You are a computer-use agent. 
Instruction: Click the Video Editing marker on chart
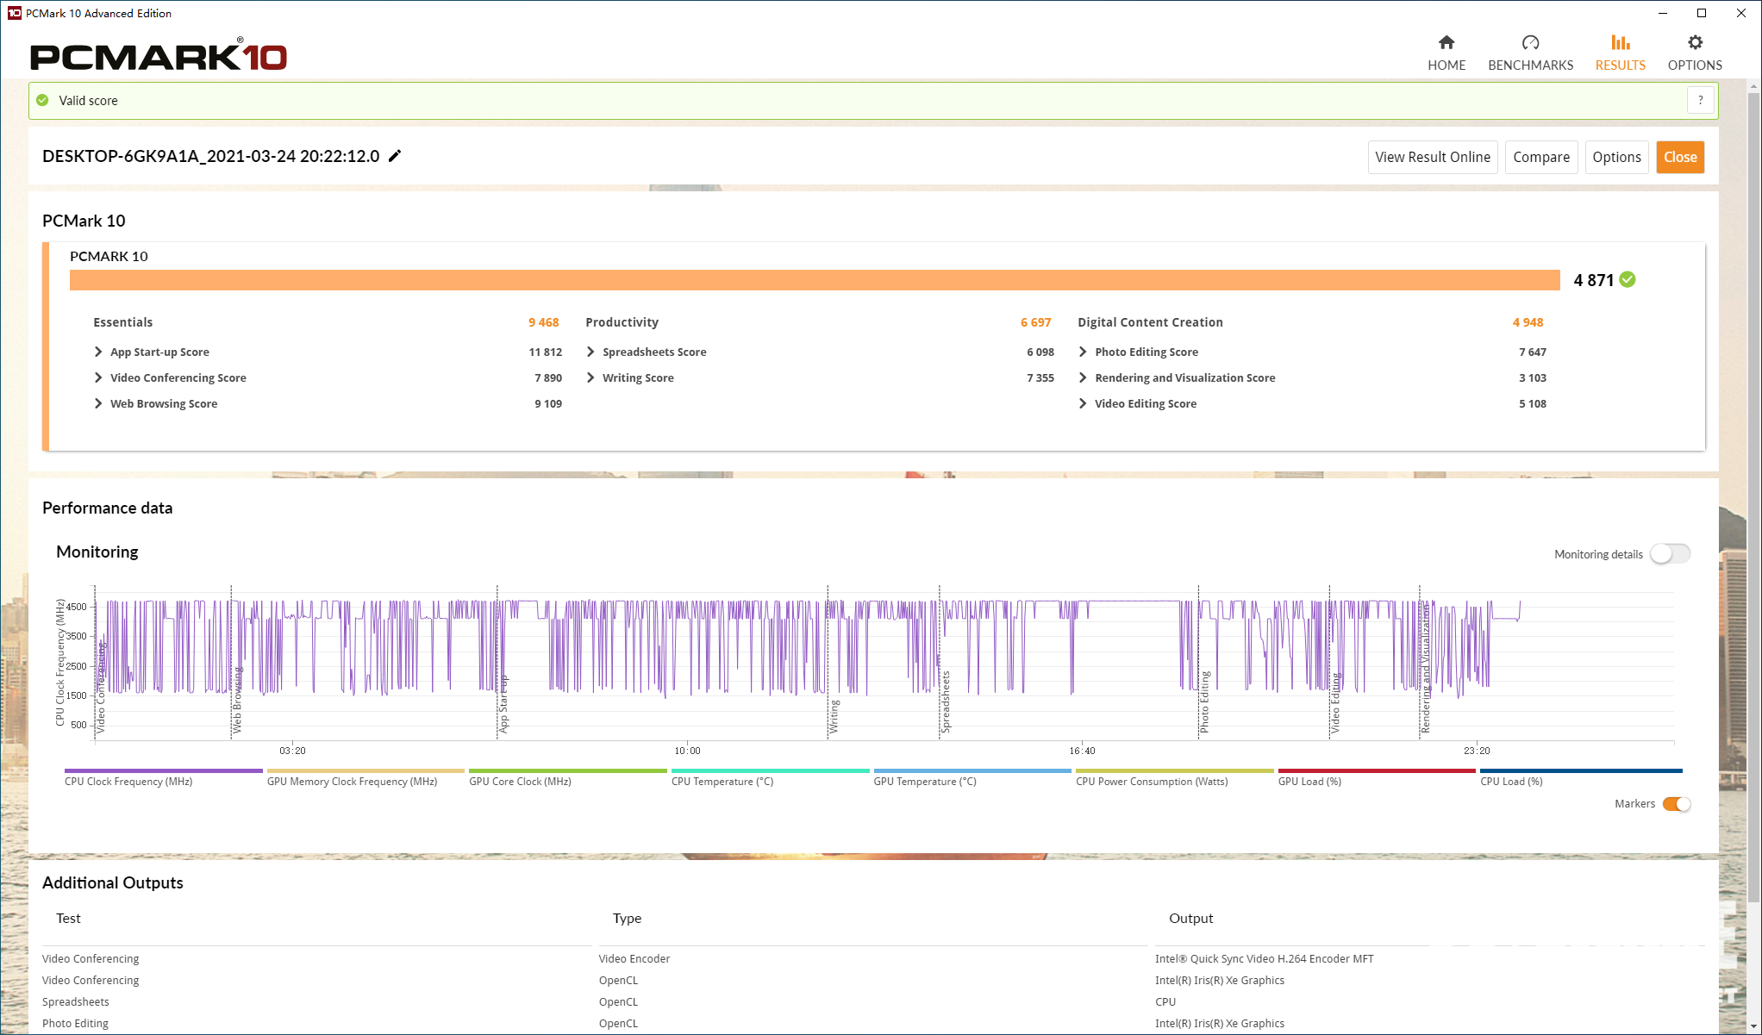(x=1334, y=704)
